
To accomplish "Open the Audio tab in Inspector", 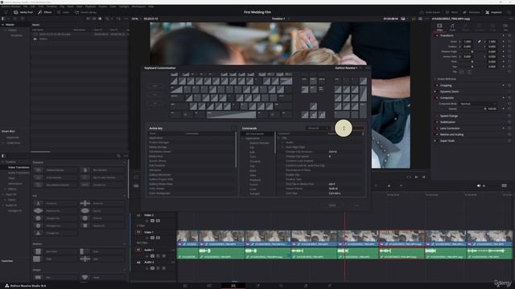I will (x=452, y=26).
